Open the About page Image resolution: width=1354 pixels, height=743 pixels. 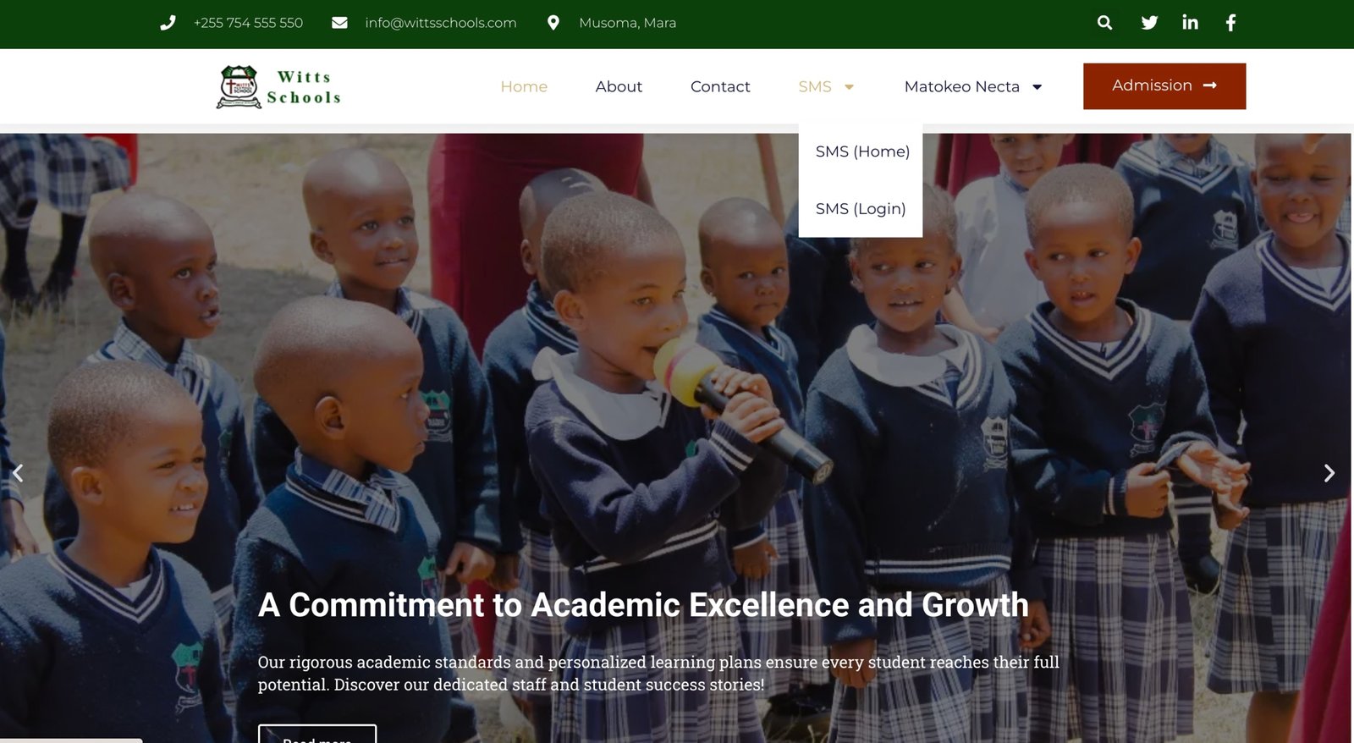click(x=619, y=86)
